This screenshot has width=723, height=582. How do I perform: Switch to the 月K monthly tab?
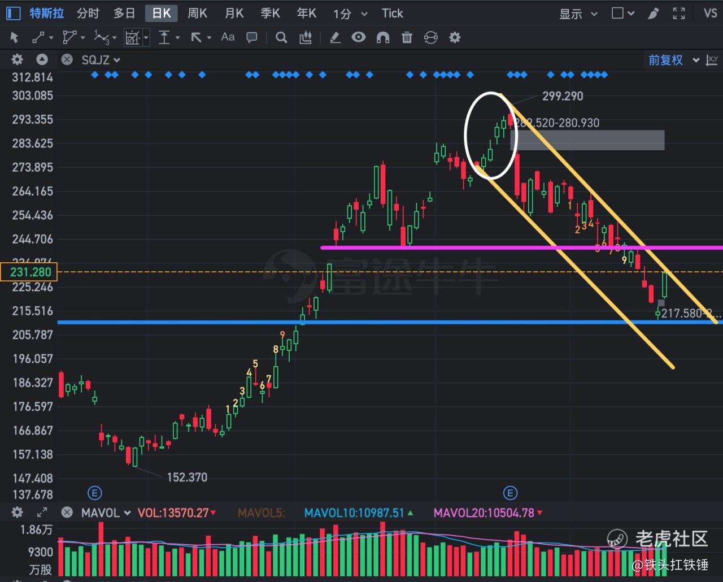(234, 13)
